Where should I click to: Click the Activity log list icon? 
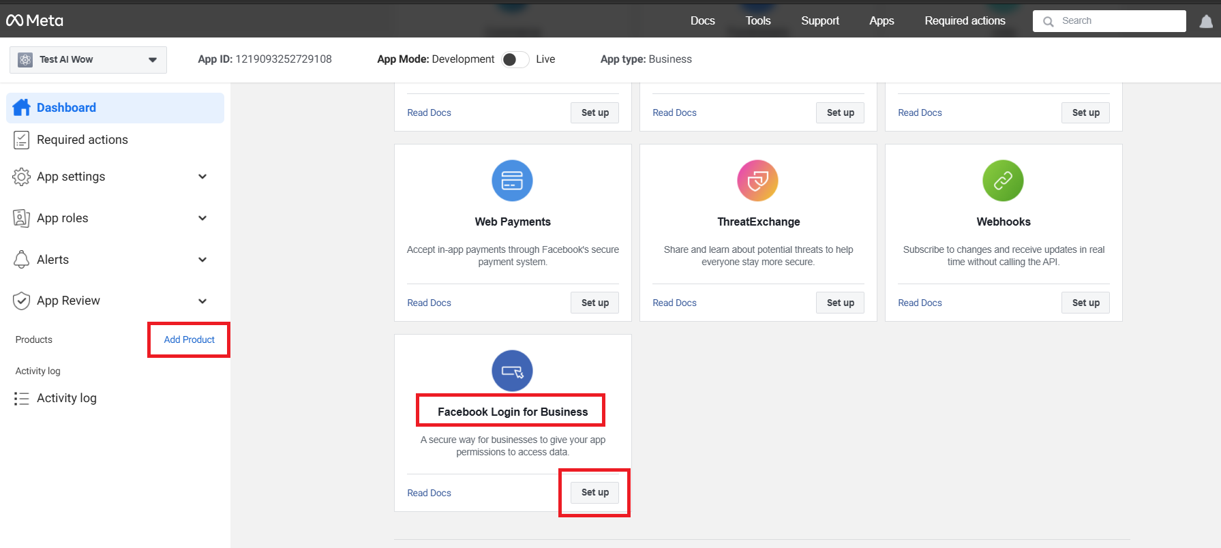point(22,398)
